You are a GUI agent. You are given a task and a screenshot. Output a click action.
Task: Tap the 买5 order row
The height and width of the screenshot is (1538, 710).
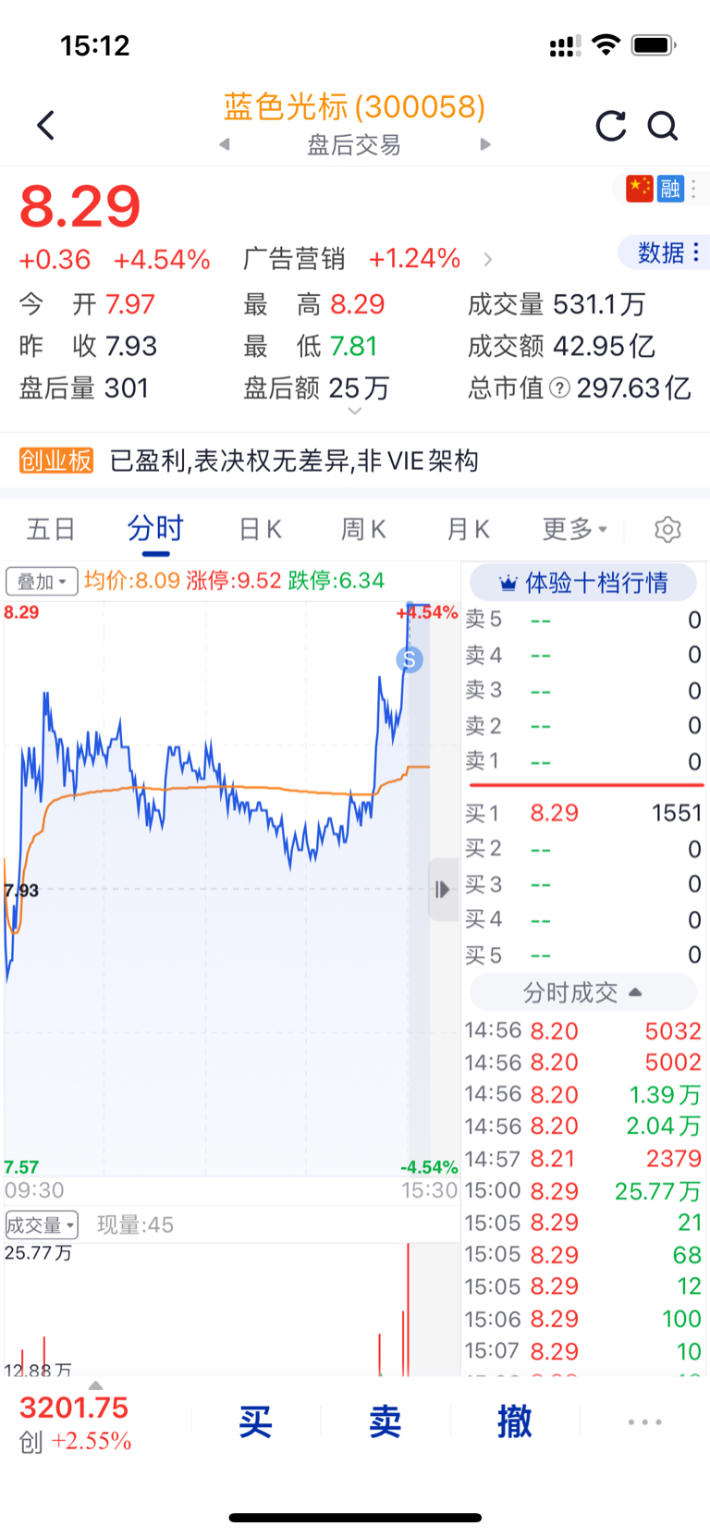pyautogui.click(x=583, y=954)
